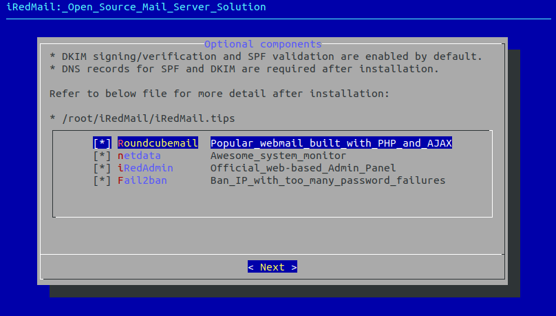Toggle the iRedAdmin checkbox
The width and height of the screenshot is (556, 316).
[102, 168]
